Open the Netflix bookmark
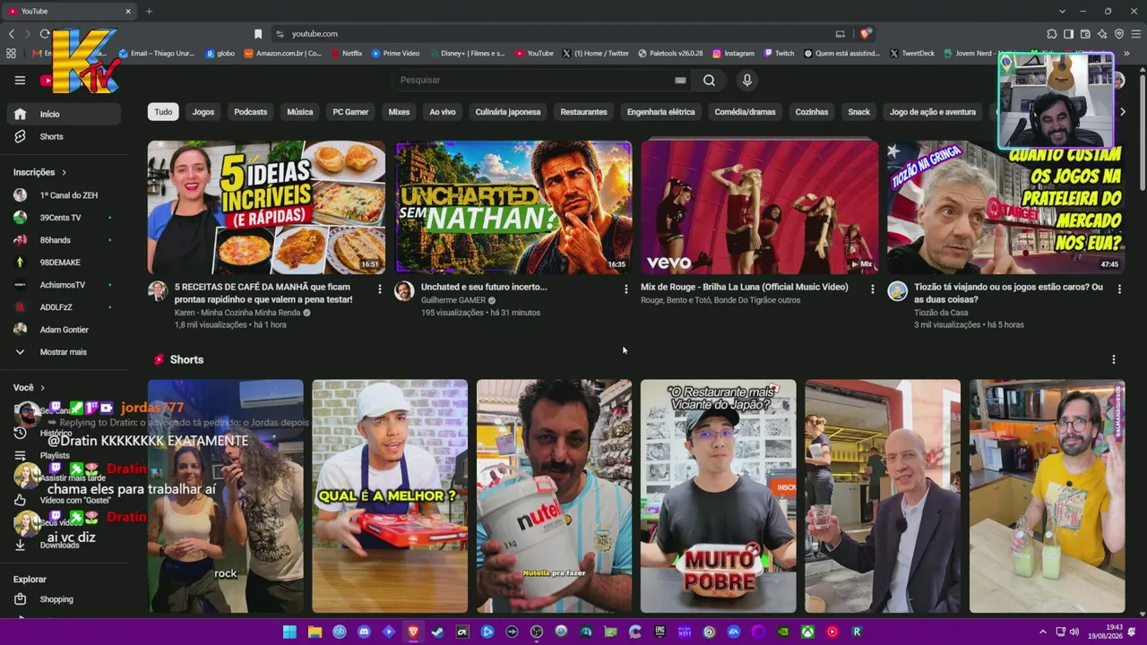Image resolution: width=1147 pixels, height=645 pixels. pos(347,53)
